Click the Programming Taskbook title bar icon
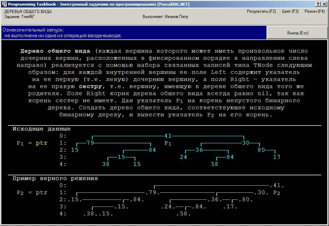The height and width of the screenshot is (226, 329). coord(4,4)
